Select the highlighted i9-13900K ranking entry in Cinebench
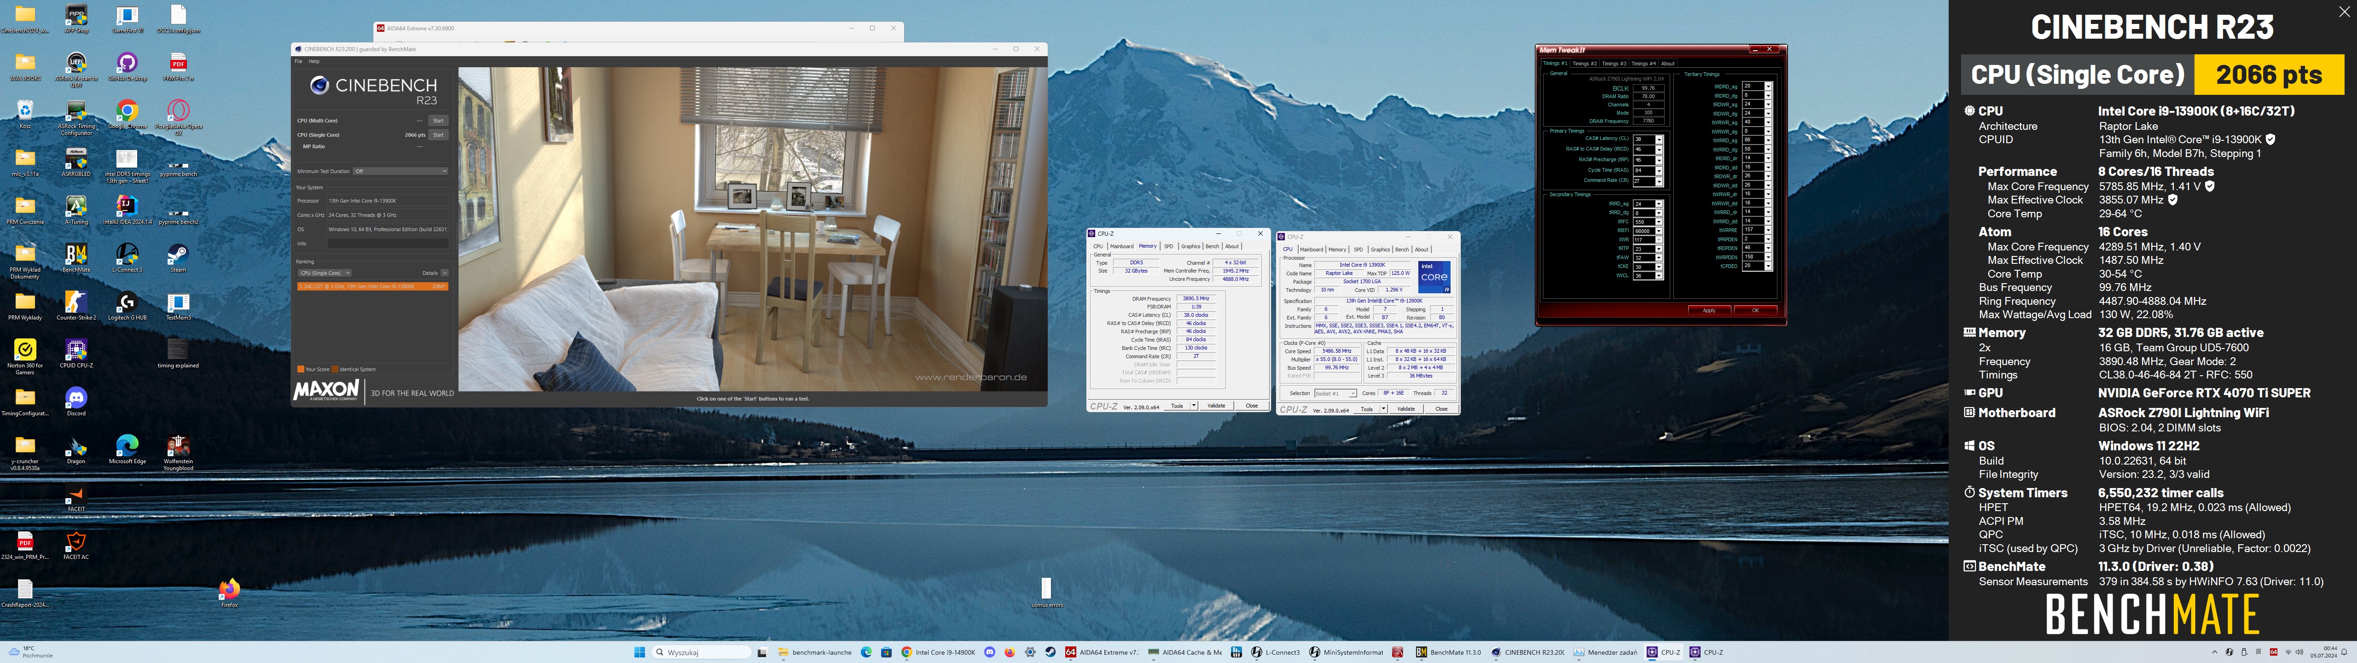 pyautogui.click(x=372, y=287)
